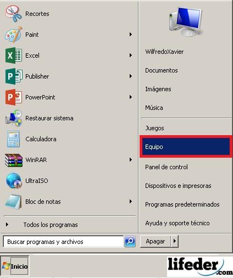Open the UltraISO disc icon
Image resolution: width=233 pixels, height=278 pixels.
[14, 181]
